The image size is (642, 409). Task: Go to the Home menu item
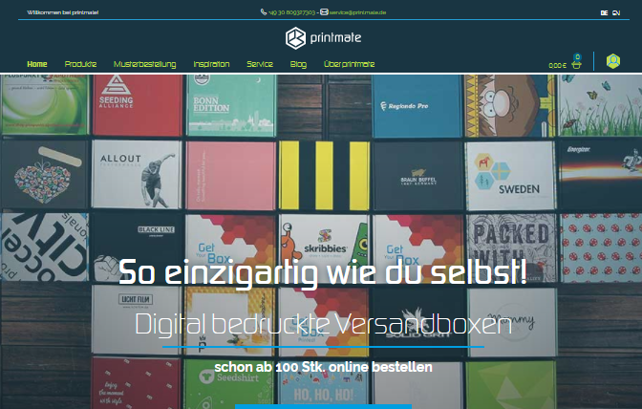click(37, 64)
